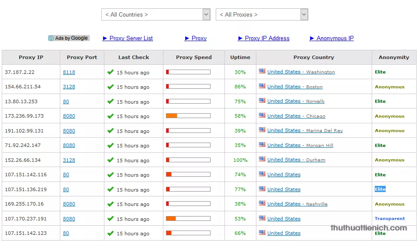Select the highlighted Elite anonymity cell
418x241 pixels.
pos(380,189)
